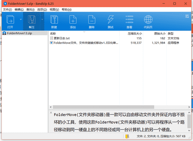Click the text file icon of 更新日志.txt
The image size is (193, 141).
(x=52, y=38)
